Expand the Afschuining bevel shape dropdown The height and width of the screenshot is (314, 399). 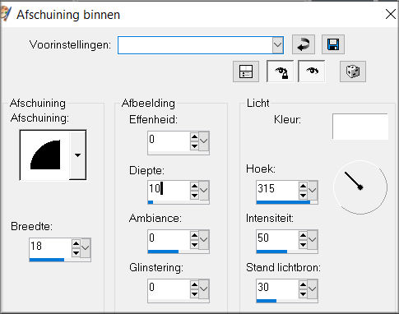click(x=77, y=155)
